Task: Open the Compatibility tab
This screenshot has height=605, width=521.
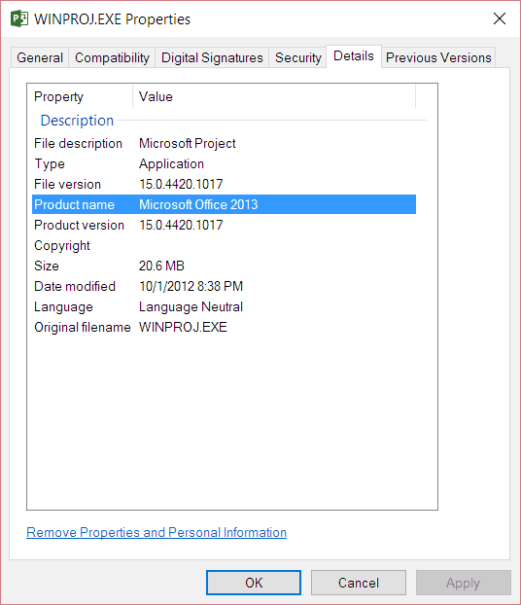Action: [x=112, y=57]
